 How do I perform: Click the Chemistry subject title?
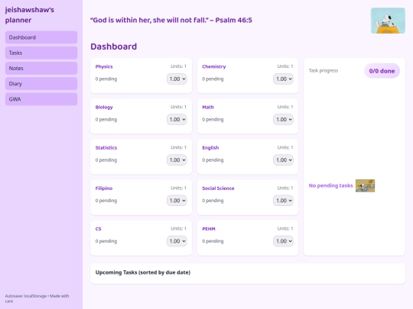point(214,66)
